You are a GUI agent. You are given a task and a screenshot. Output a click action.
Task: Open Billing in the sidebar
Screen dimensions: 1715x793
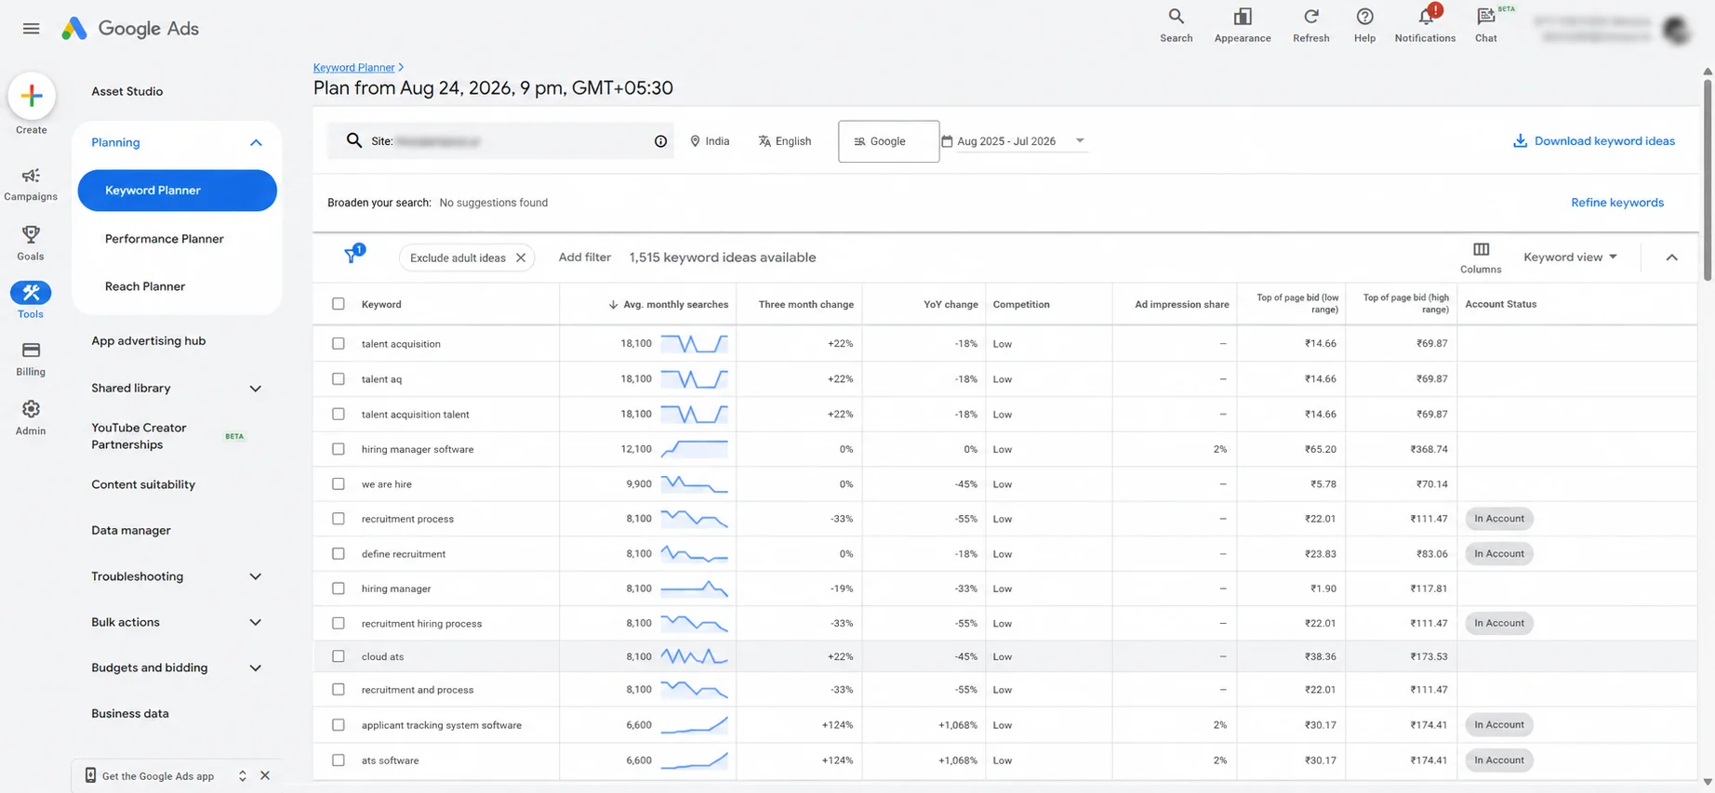tap(31, 359)
